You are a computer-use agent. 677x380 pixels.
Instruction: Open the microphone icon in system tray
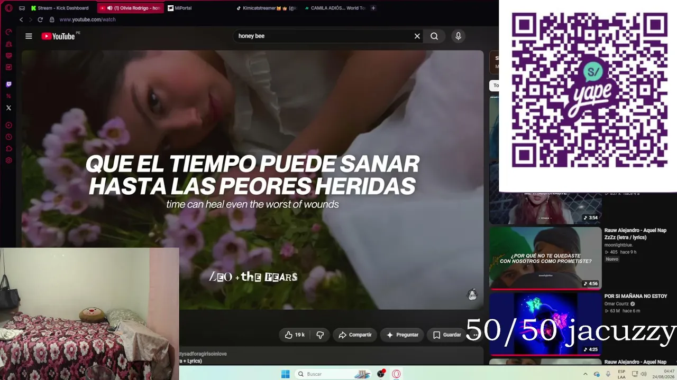(608, 374)
